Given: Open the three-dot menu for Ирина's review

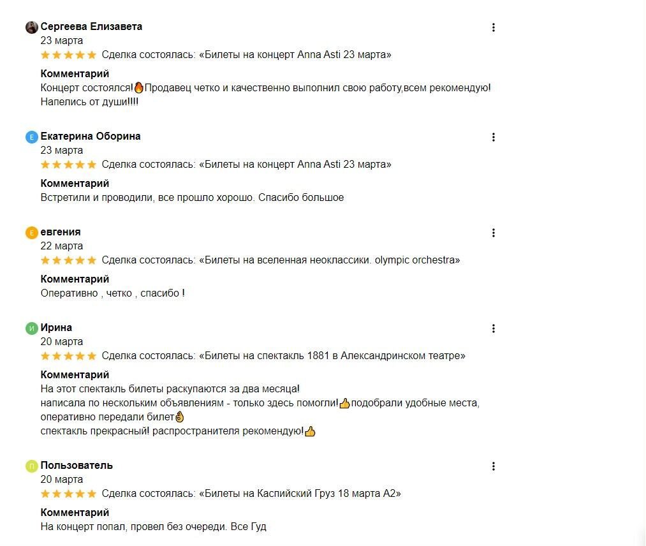Looking at the screenshot, I should (x=493, y=328).
